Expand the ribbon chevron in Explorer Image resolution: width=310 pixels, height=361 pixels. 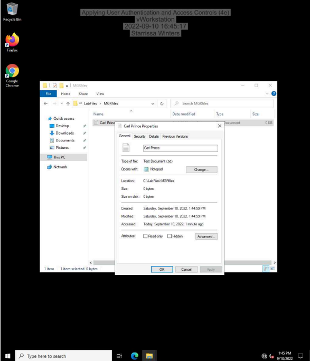[x=267, y=93]
